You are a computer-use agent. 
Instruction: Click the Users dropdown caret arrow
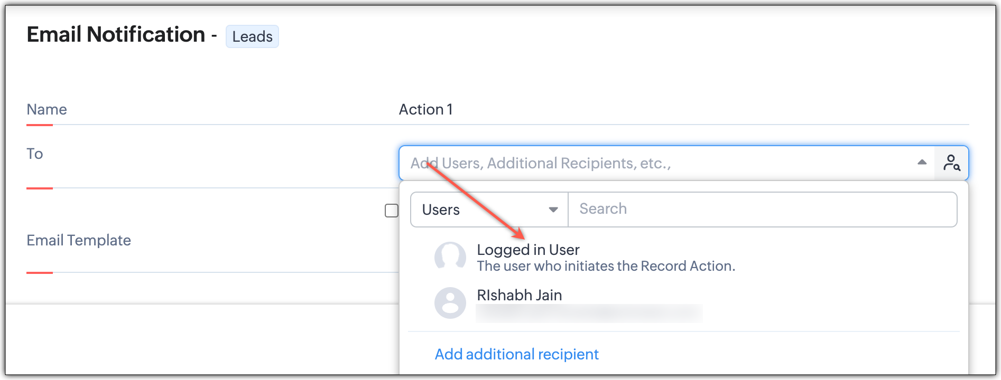[x=553, y=210]
